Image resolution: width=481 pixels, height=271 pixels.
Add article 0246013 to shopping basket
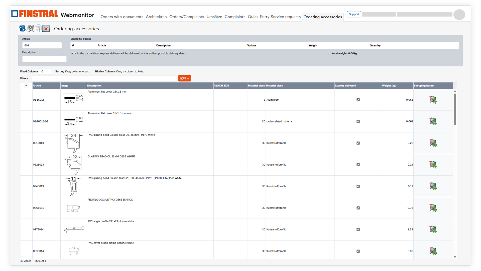click(x=433, y=186)
